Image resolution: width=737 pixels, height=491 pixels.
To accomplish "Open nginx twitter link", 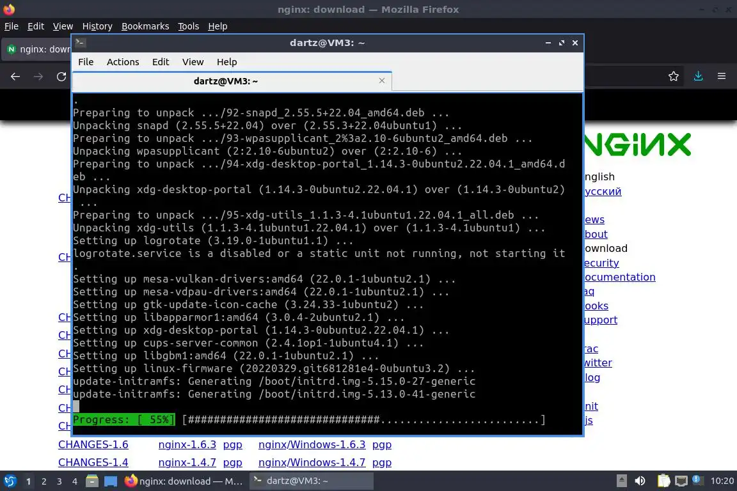I will pos(598,362).
